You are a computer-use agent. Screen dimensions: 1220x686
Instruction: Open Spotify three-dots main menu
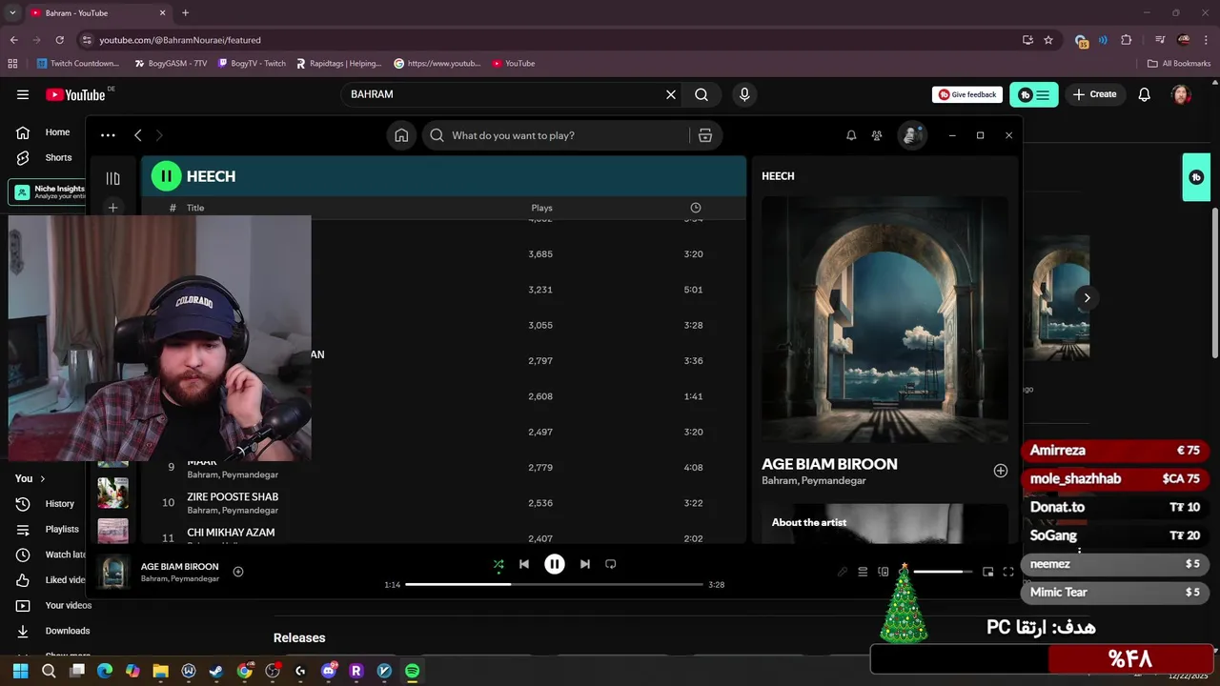(x=108, y=135)
